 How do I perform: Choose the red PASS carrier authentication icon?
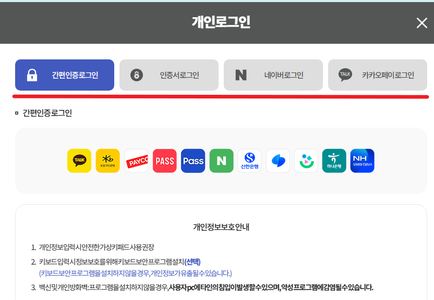[165, 161]
